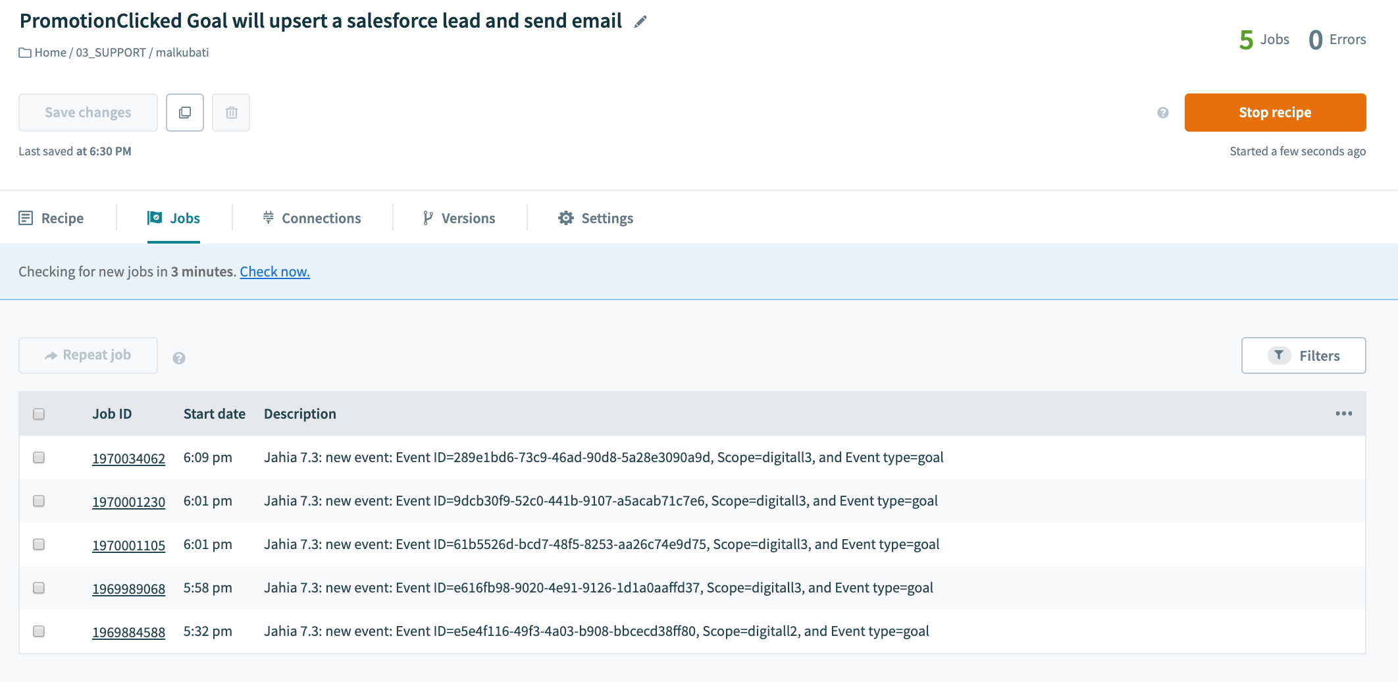1398x682 pixels.
Task: Tick checkbox for job 1970001105
Action: pos(39,544)
